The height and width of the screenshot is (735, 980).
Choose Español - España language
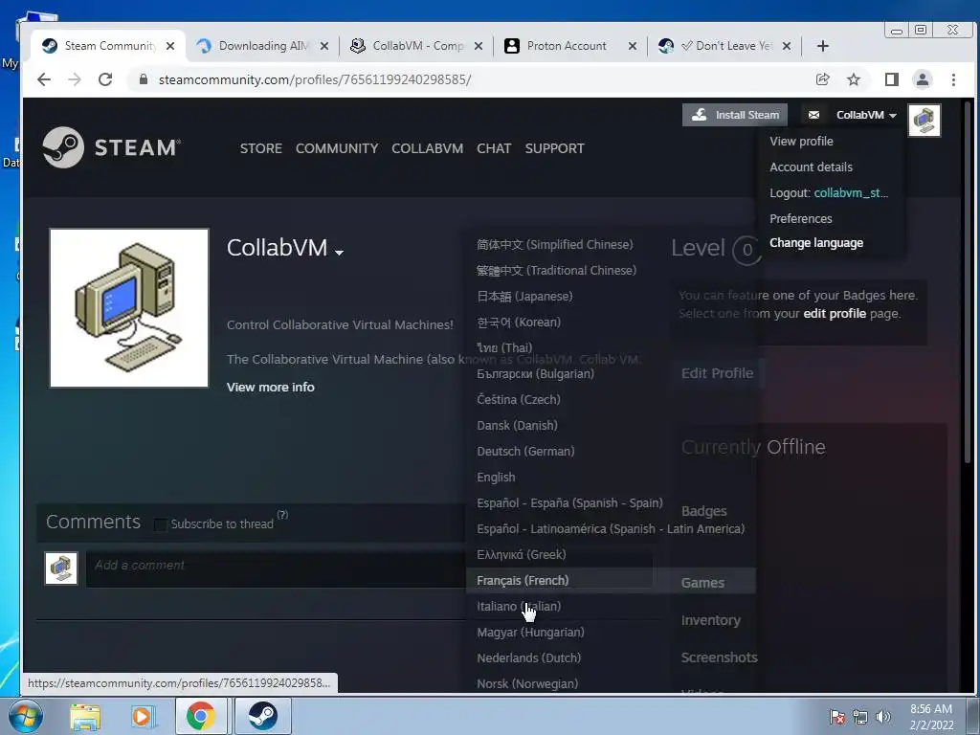coord(569,502)
